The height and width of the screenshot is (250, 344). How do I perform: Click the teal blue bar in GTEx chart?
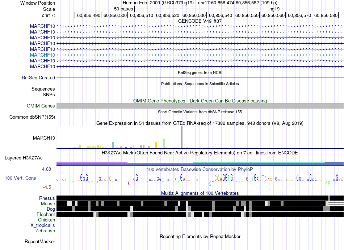[113, 145]
